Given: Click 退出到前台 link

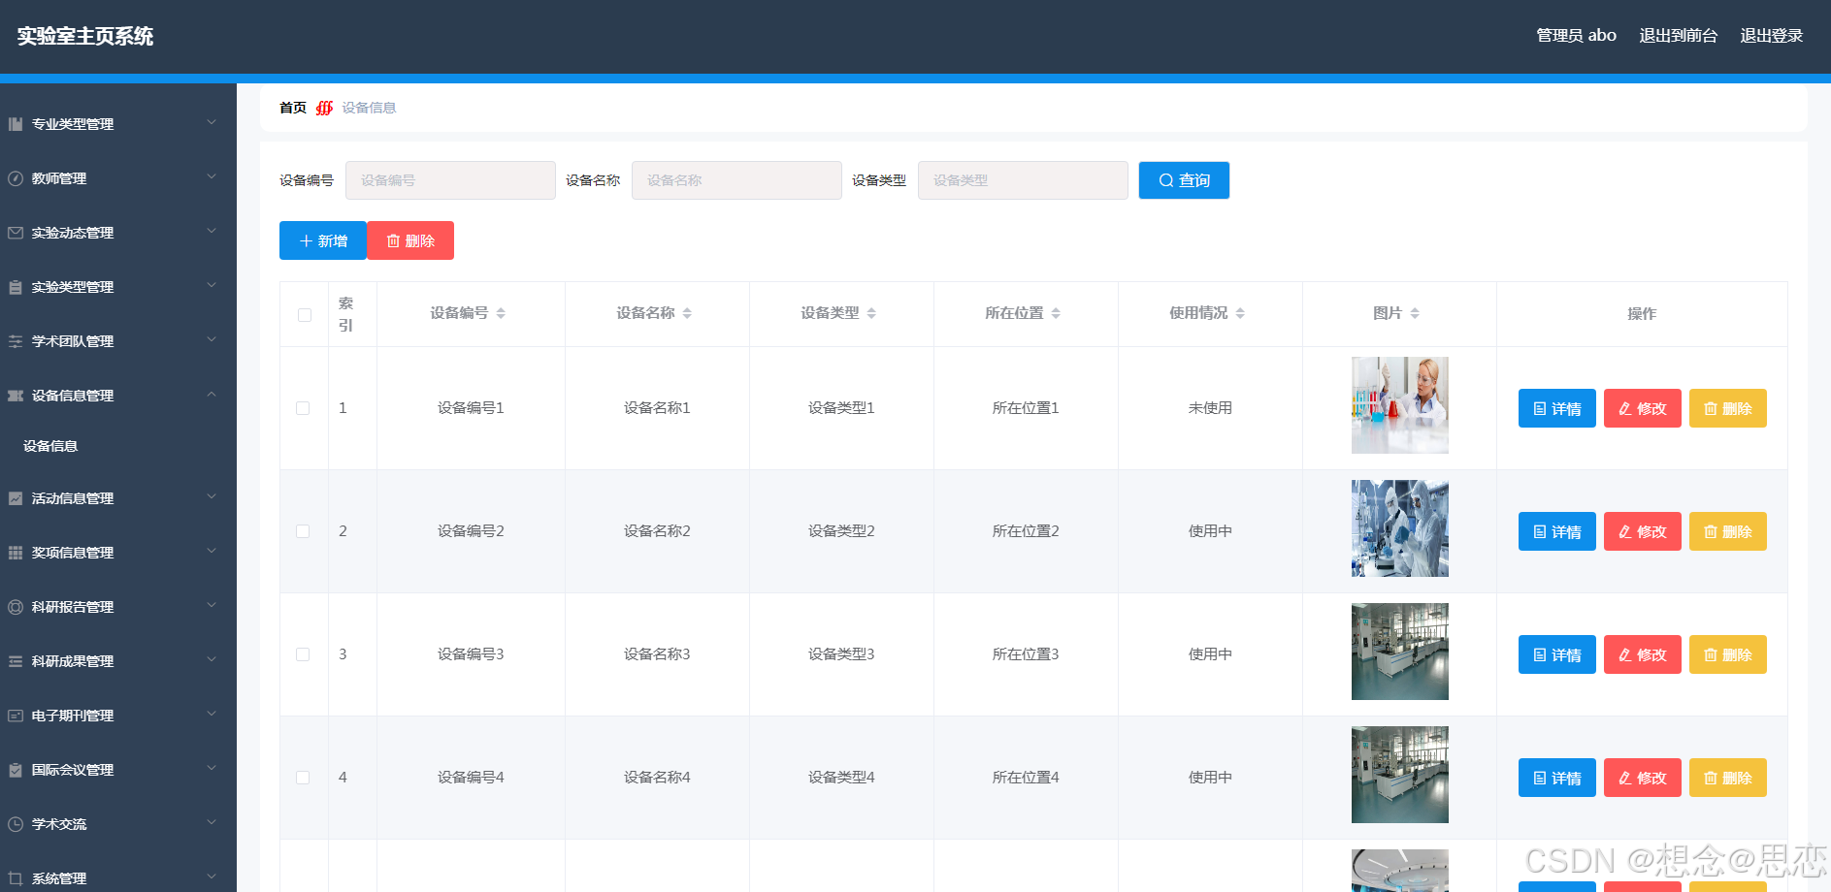Looking at the screenshot, I should [1679, 36].
